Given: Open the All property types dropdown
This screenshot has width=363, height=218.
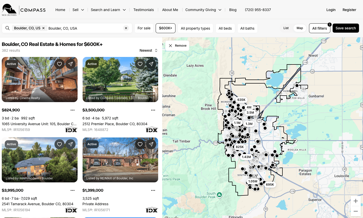Looking at the screenshot, I should [x=195, y=28].
